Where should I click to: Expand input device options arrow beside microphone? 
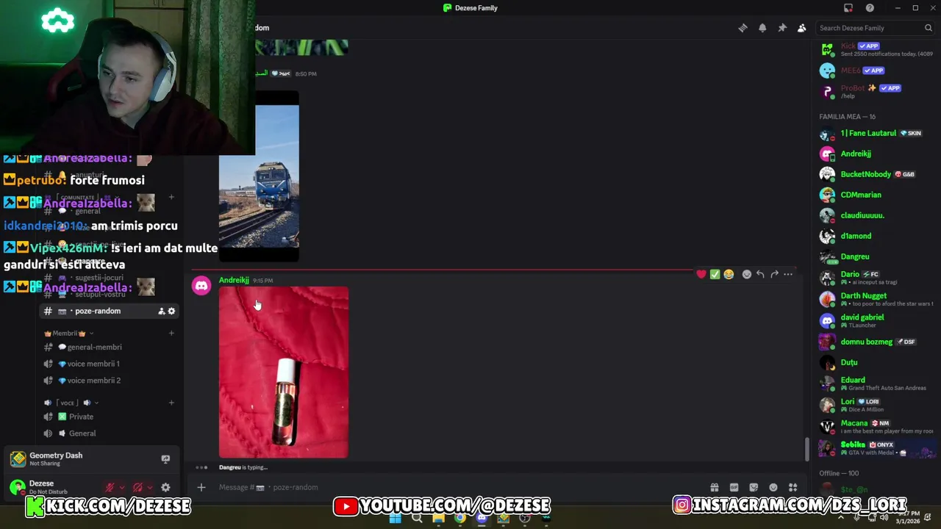click(122, 487)
